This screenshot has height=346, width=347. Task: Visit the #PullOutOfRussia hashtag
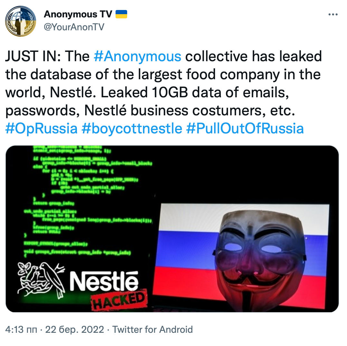[245, 129]
